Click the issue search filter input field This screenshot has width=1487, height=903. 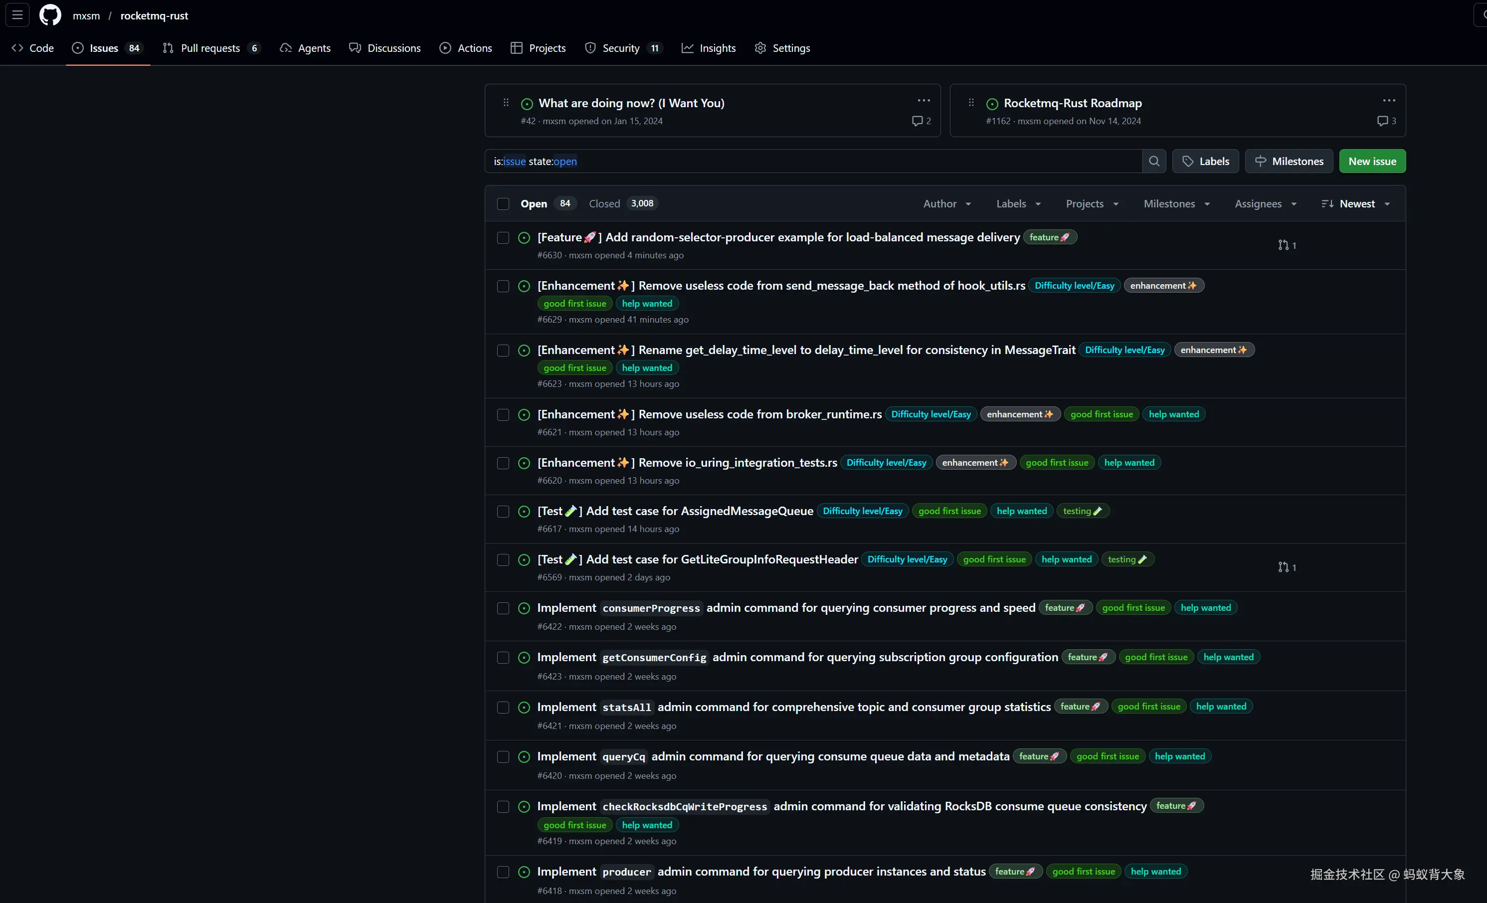click(815, 161)
